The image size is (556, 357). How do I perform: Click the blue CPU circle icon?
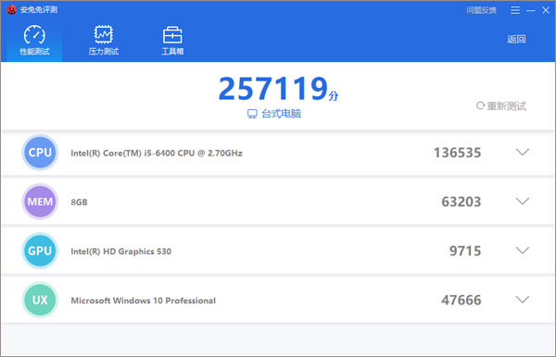40,153
